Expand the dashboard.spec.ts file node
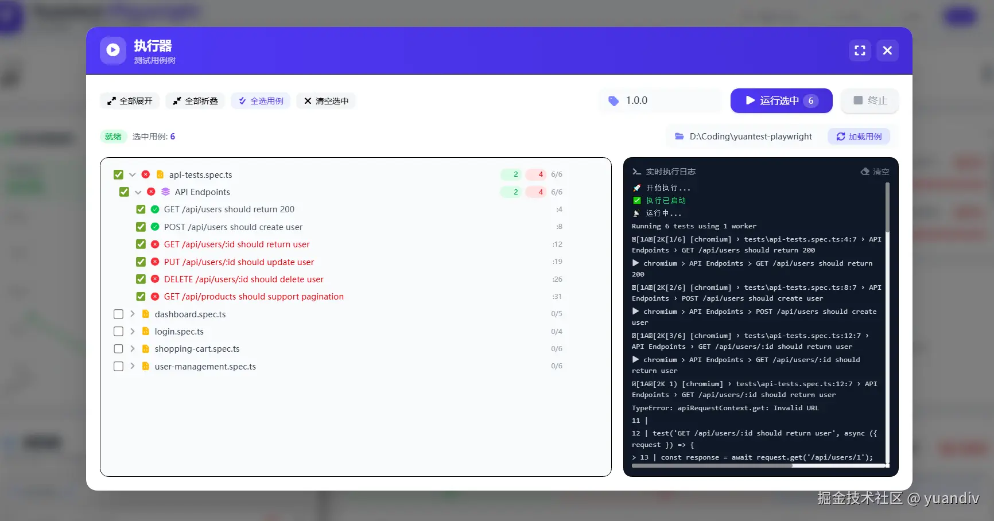This screenshot has height=521, width=994. [133, 314]
